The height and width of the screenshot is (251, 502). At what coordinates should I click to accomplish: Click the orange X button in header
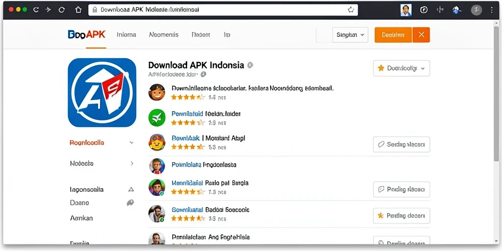pyautogui.click(x=421, y=35)
